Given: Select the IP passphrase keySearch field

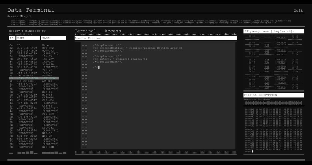Looking at the screenshot, I should pos(274,31).
